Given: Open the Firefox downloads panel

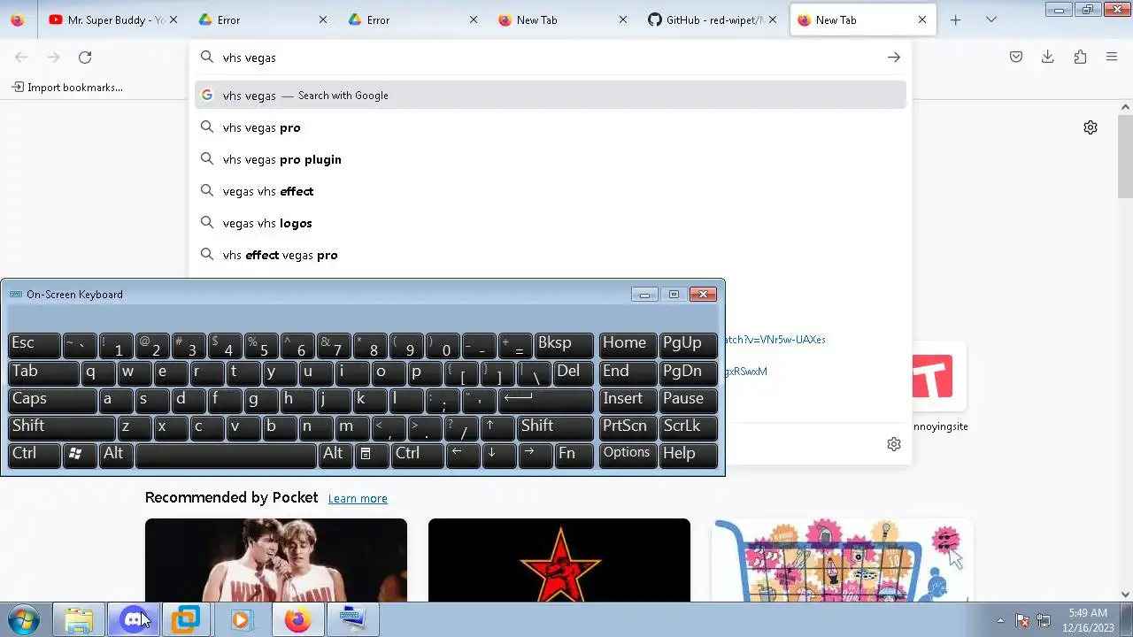Looking at the screenshot, I should pos(1048,58).
